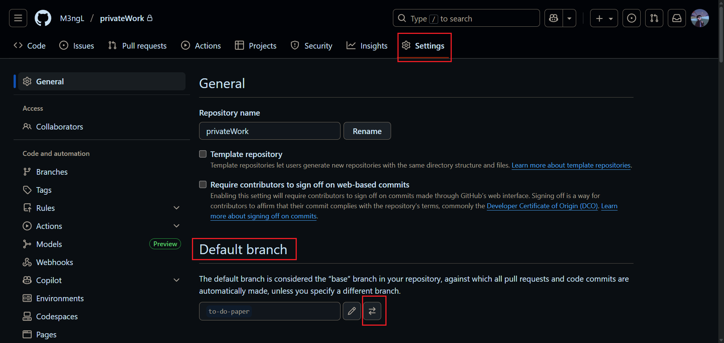This screenshot has height=343, width=724.
Task: Open Learn more about template repositories link
Action: (x=571, y=165)
